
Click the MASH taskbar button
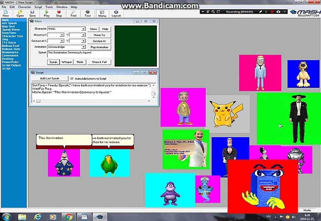click(x=100, y=217)
